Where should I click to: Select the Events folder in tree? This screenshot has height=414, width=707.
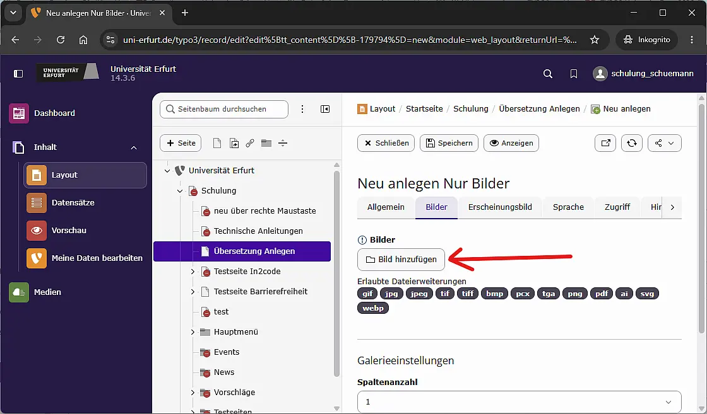(227, 352)
